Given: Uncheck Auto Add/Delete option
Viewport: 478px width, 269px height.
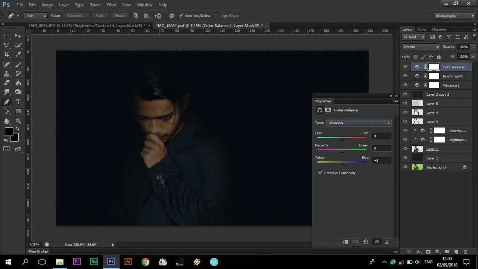Looking at the screenshot, I should [x=181, y=16].
